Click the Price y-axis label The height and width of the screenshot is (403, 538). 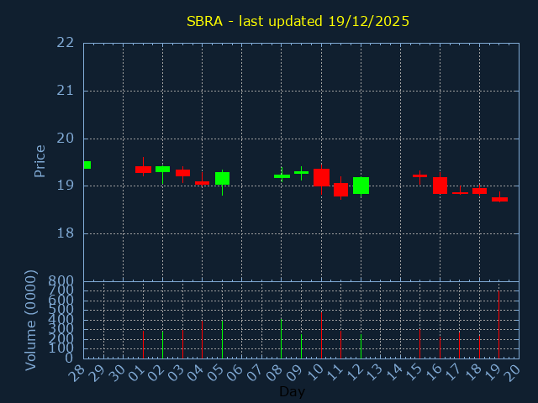point(40,160)
